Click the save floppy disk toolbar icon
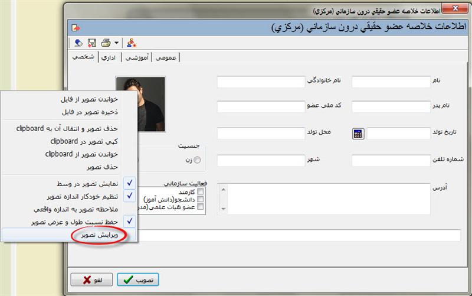 92,43
